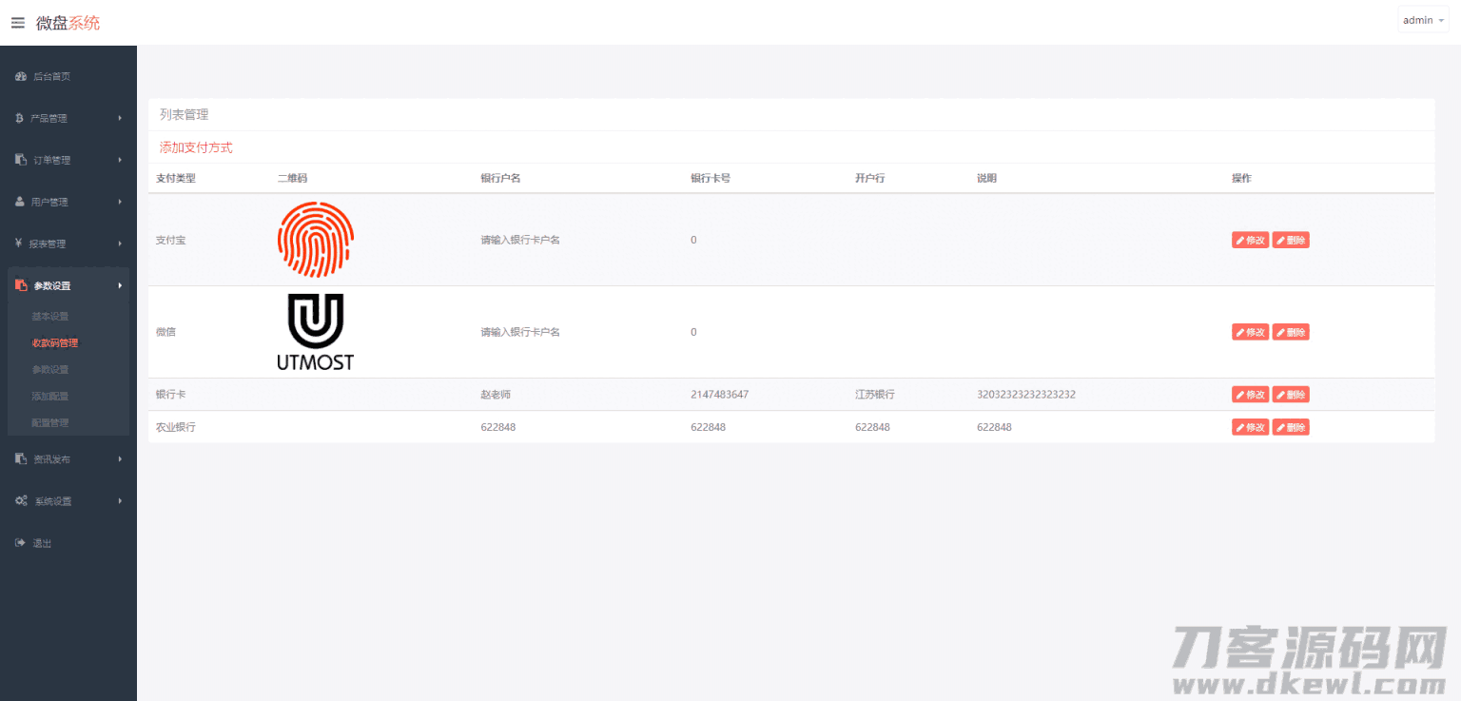The height and width of the screenshot is (701, 1461).
Task: Click 622848 in the 开户行 column
Action: pos(872,427)
